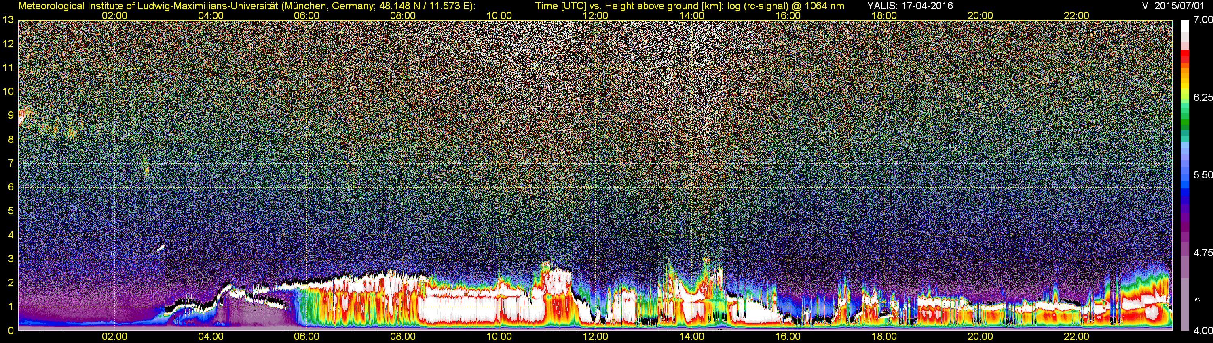Select the 4.75 color scale value
The width and height of the screenshot is (1213, 343).
(1203, 253)
